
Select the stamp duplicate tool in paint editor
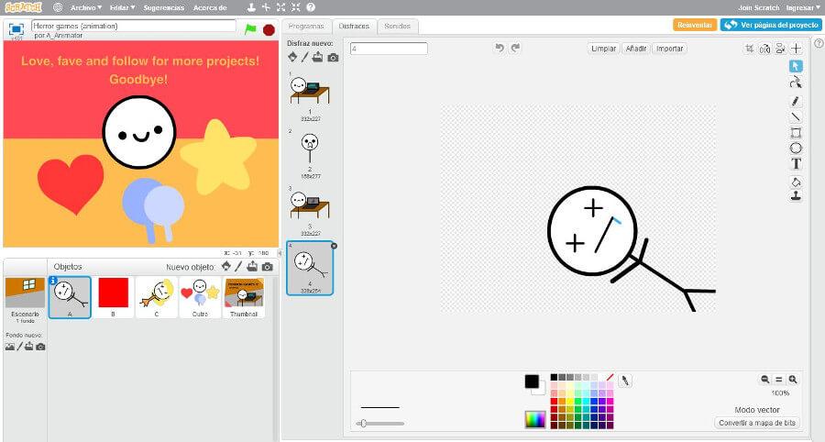click(796, 195)
